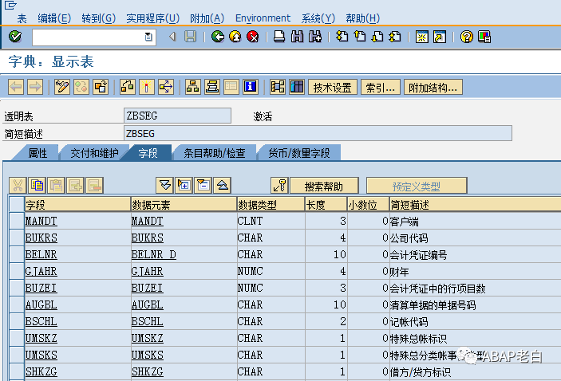The height and width of the screenshot is (381, 561).
Task: Click the Display/Change pencil icon
Action: (62, 87)
